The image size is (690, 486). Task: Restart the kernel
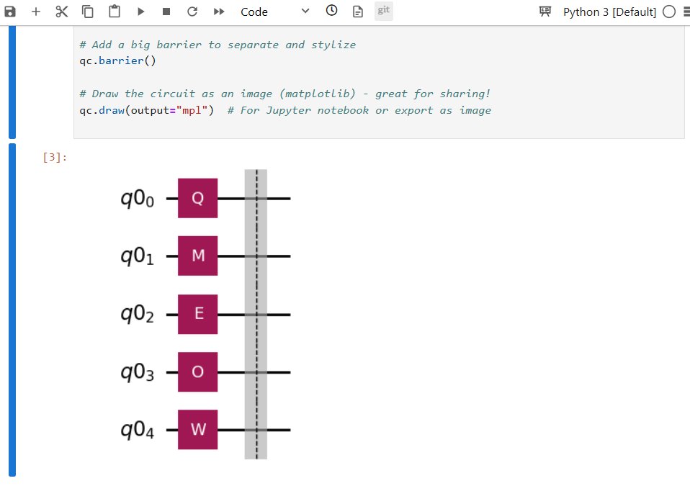[192, 11]
